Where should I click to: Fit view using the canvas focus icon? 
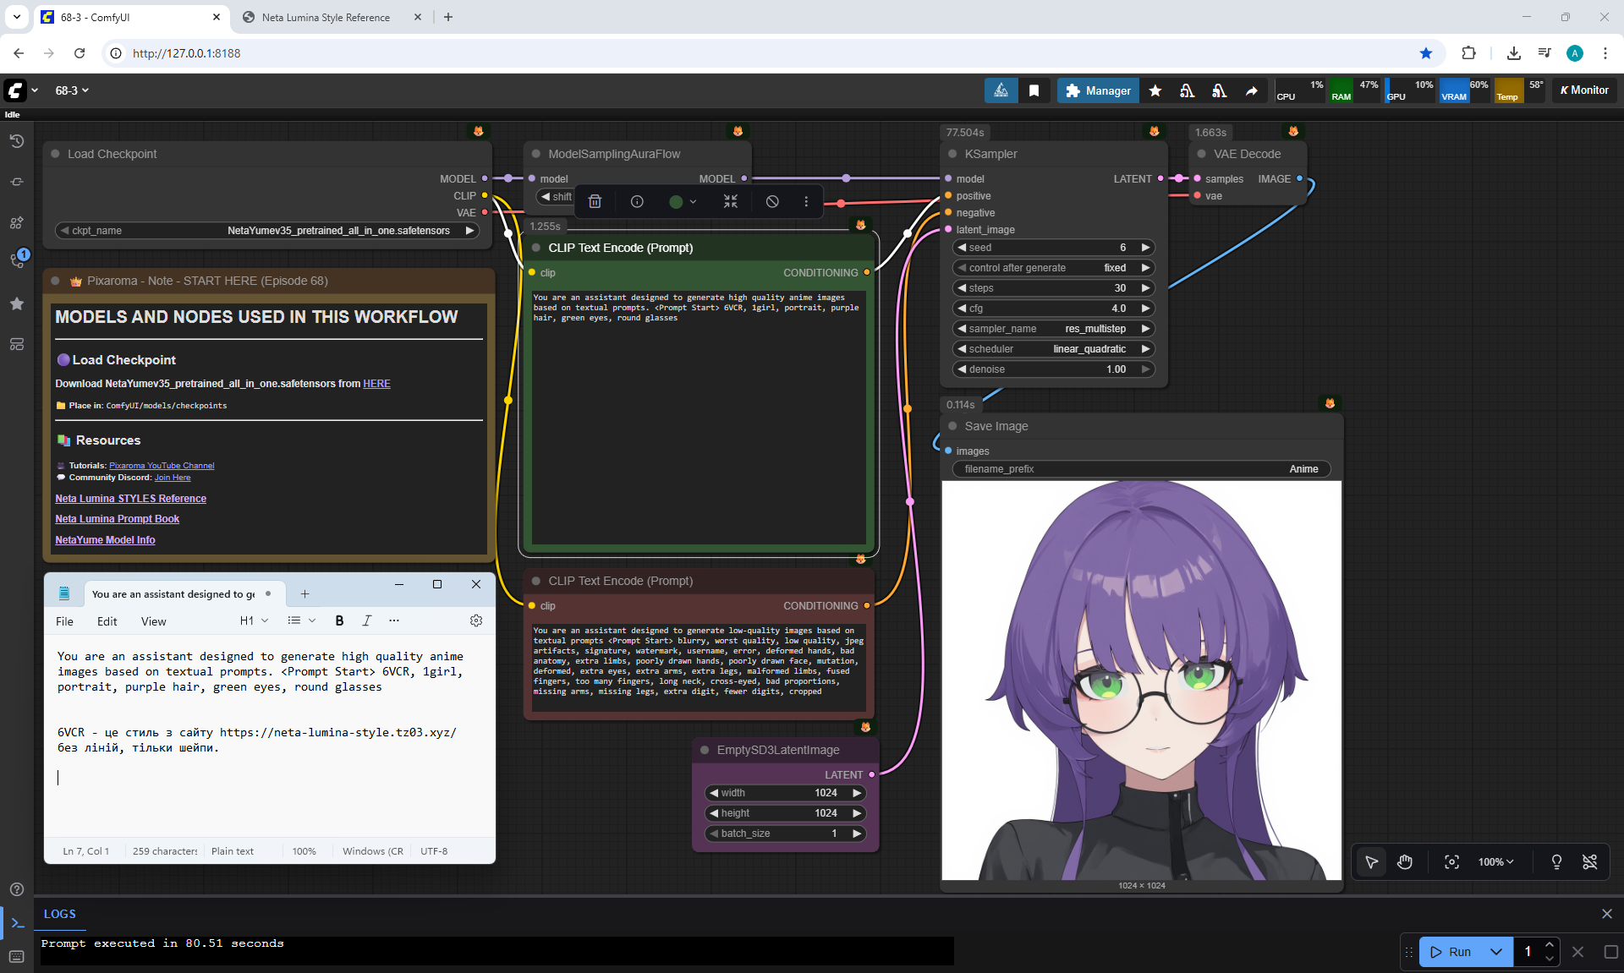(x=1451, y=861)
